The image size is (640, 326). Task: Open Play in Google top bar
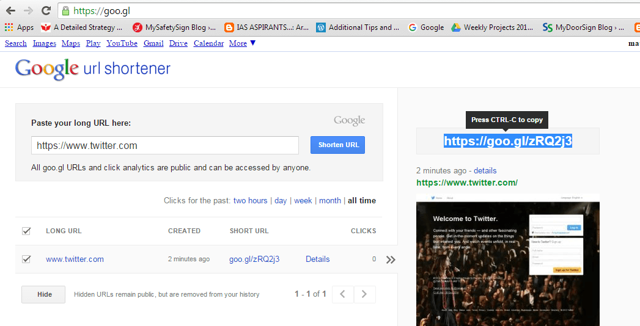pos(93,43)
